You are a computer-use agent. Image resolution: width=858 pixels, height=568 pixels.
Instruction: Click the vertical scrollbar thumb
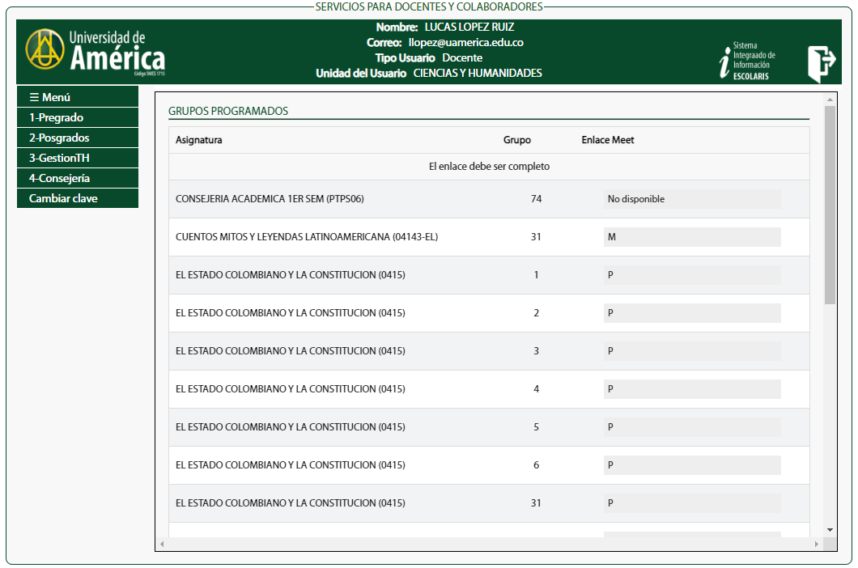830,206
